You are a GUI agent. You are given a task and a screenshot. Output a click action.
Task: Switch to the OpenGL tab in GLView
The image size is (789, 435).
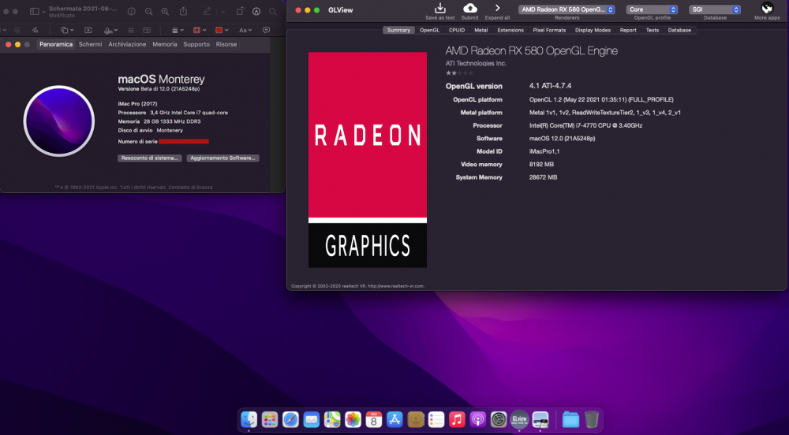(x=429, y=30)
